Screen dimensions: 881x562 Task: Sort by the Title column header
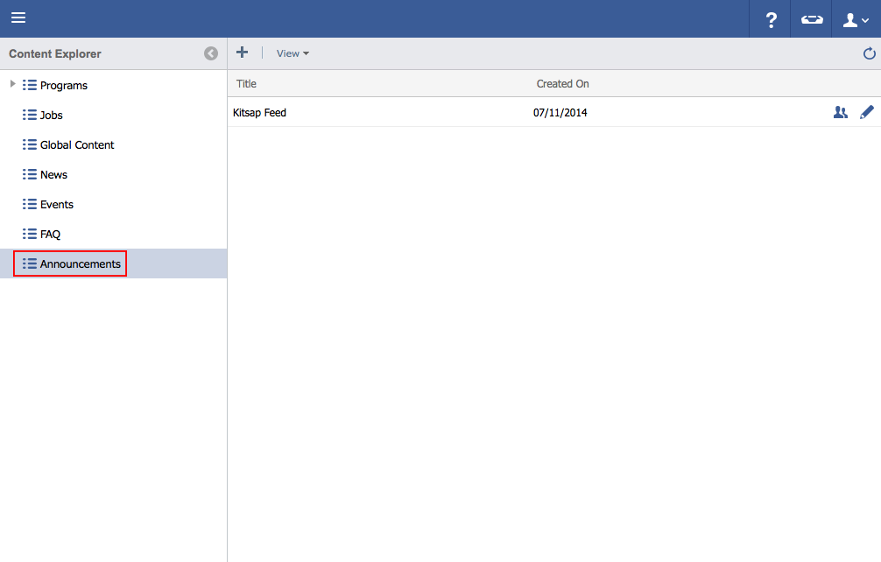246,84
